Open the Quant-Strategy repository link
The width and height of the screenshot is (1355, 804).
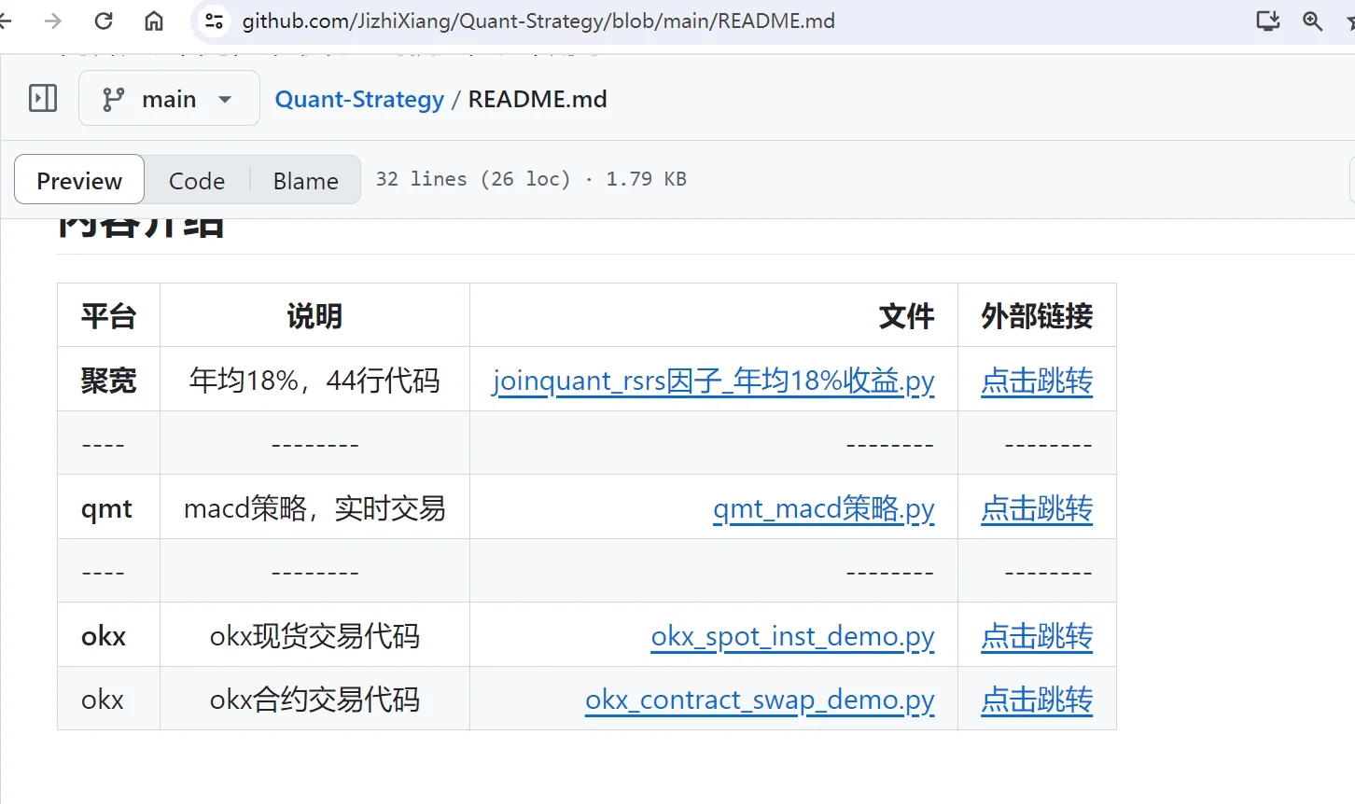(358, 99)
